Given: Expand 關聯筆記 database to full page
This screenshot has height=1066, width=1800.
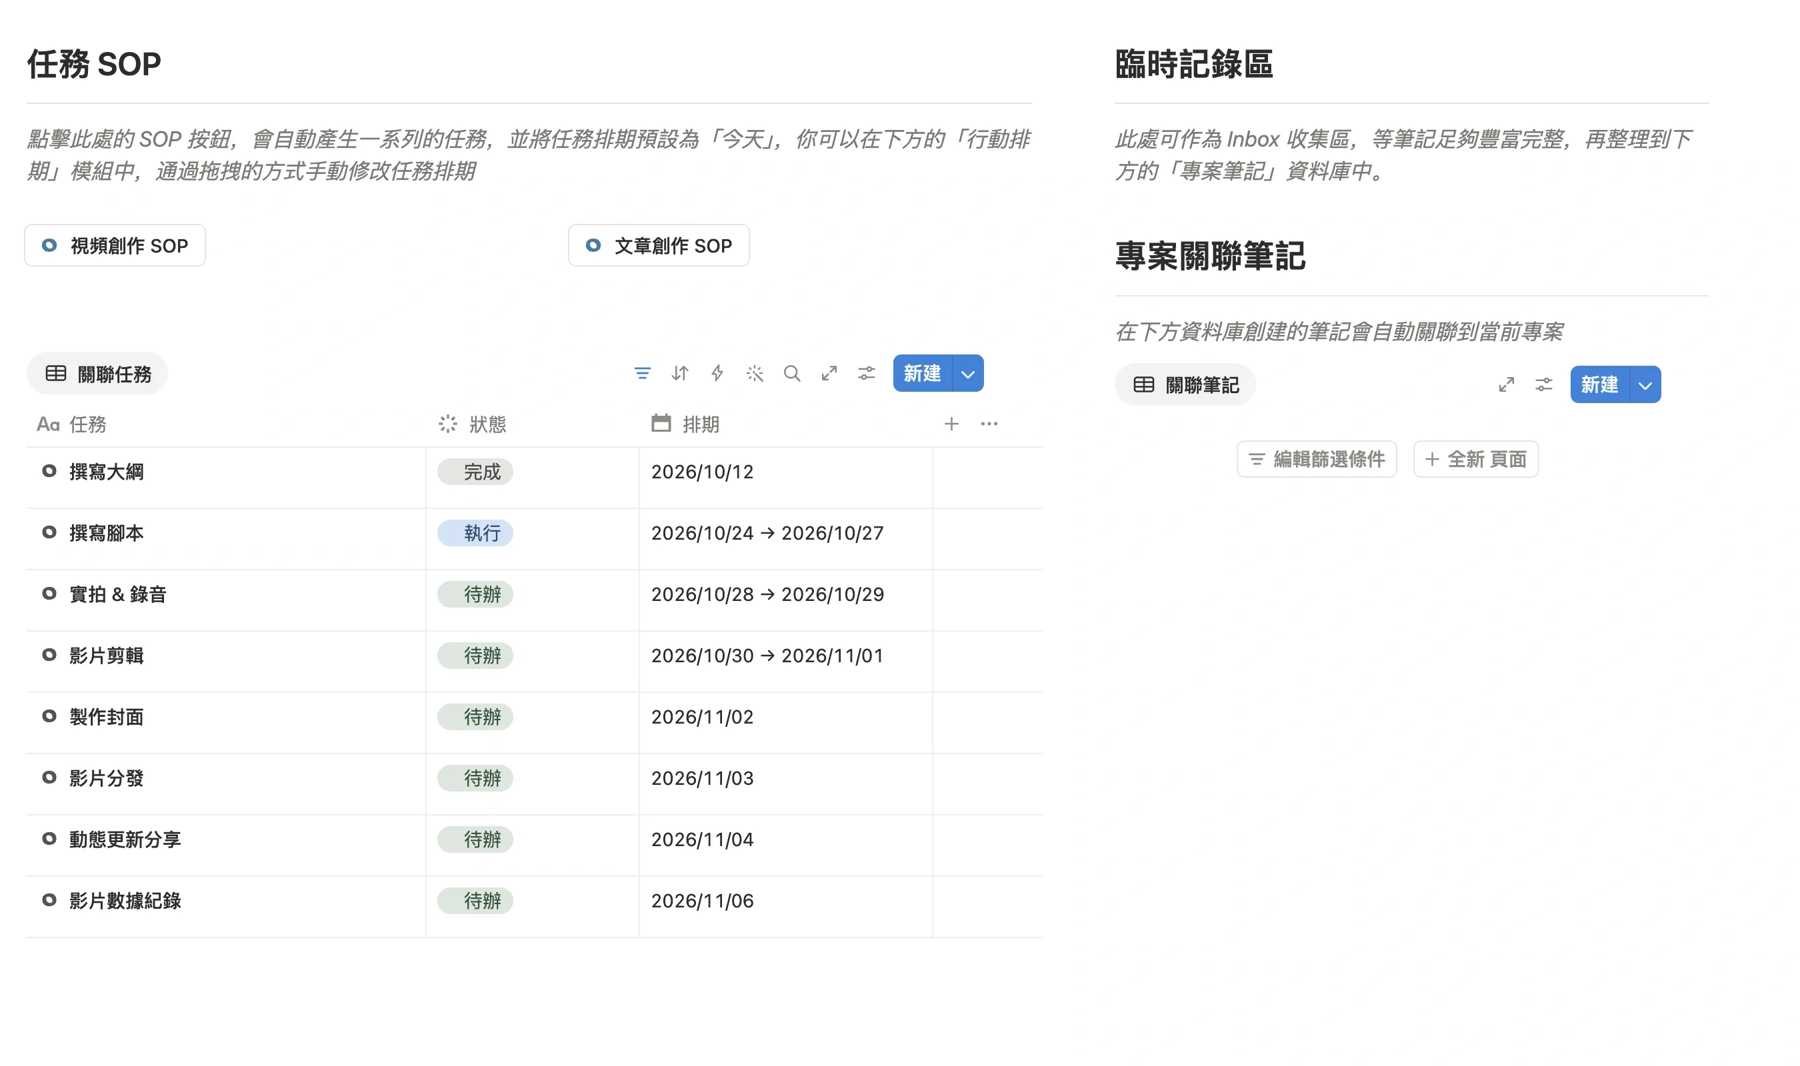Looking at the screenshot, I should point(1506,385).
